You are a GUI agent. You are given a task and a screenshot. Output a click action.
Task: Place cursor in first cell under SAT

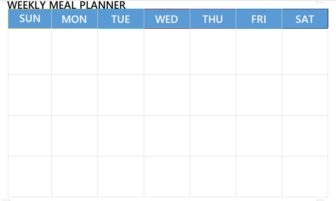305,52
